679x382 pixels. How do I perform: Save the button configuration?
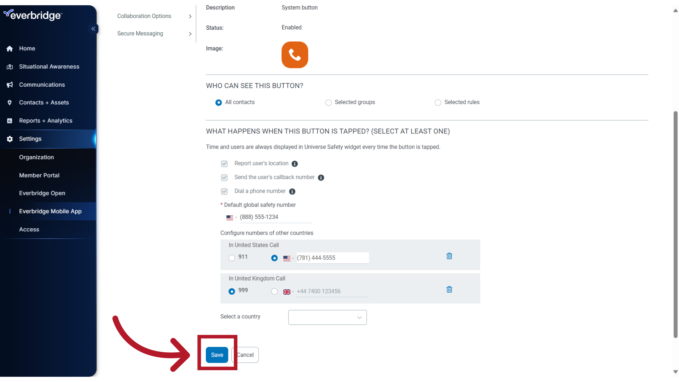pyautogui.click(x=217, y=355)
